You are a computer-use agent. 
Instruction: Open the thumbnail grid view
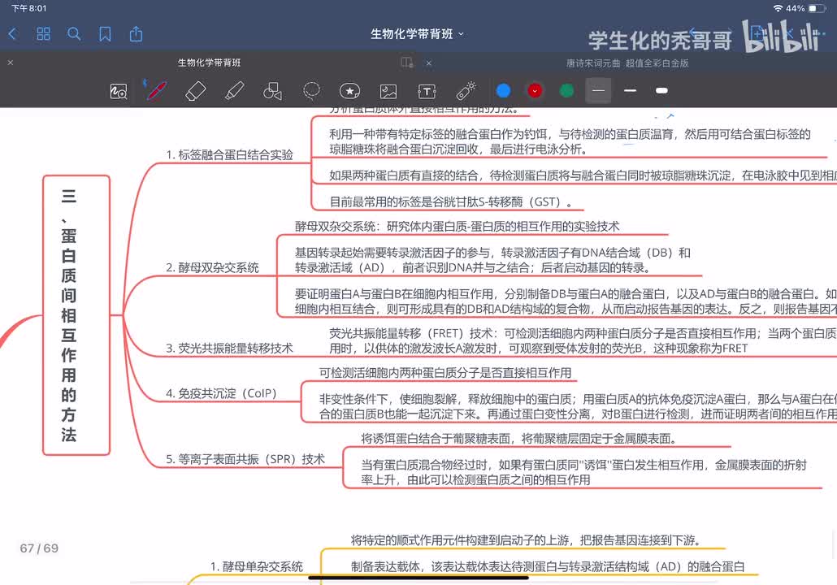(x=43, y=34)
